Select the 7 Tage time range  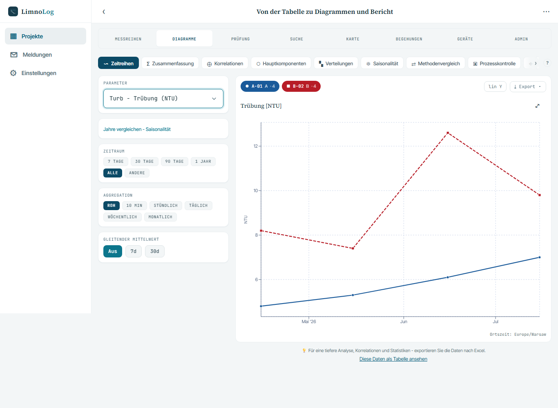click(x=116, y=162)
